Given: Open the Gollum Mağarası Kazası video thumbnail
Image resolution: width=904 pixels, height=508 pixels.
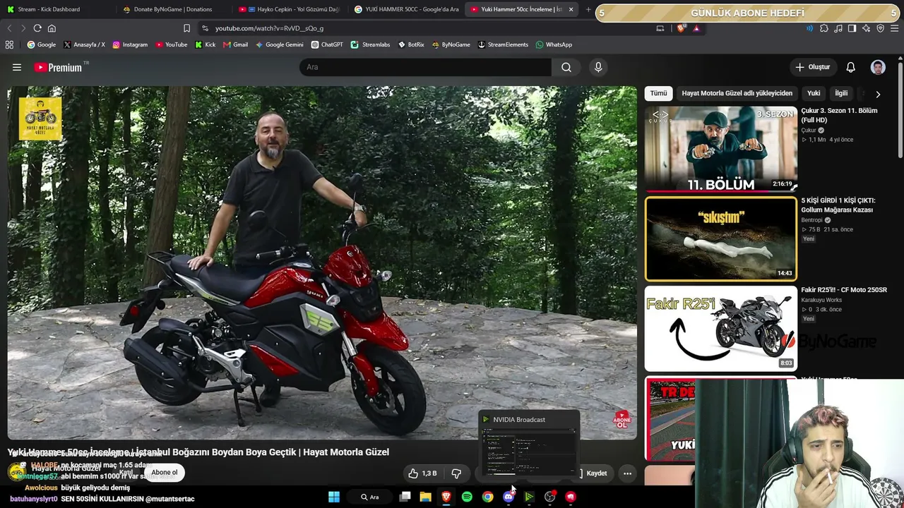Looking at the screenshot, I should click(720, 238).
